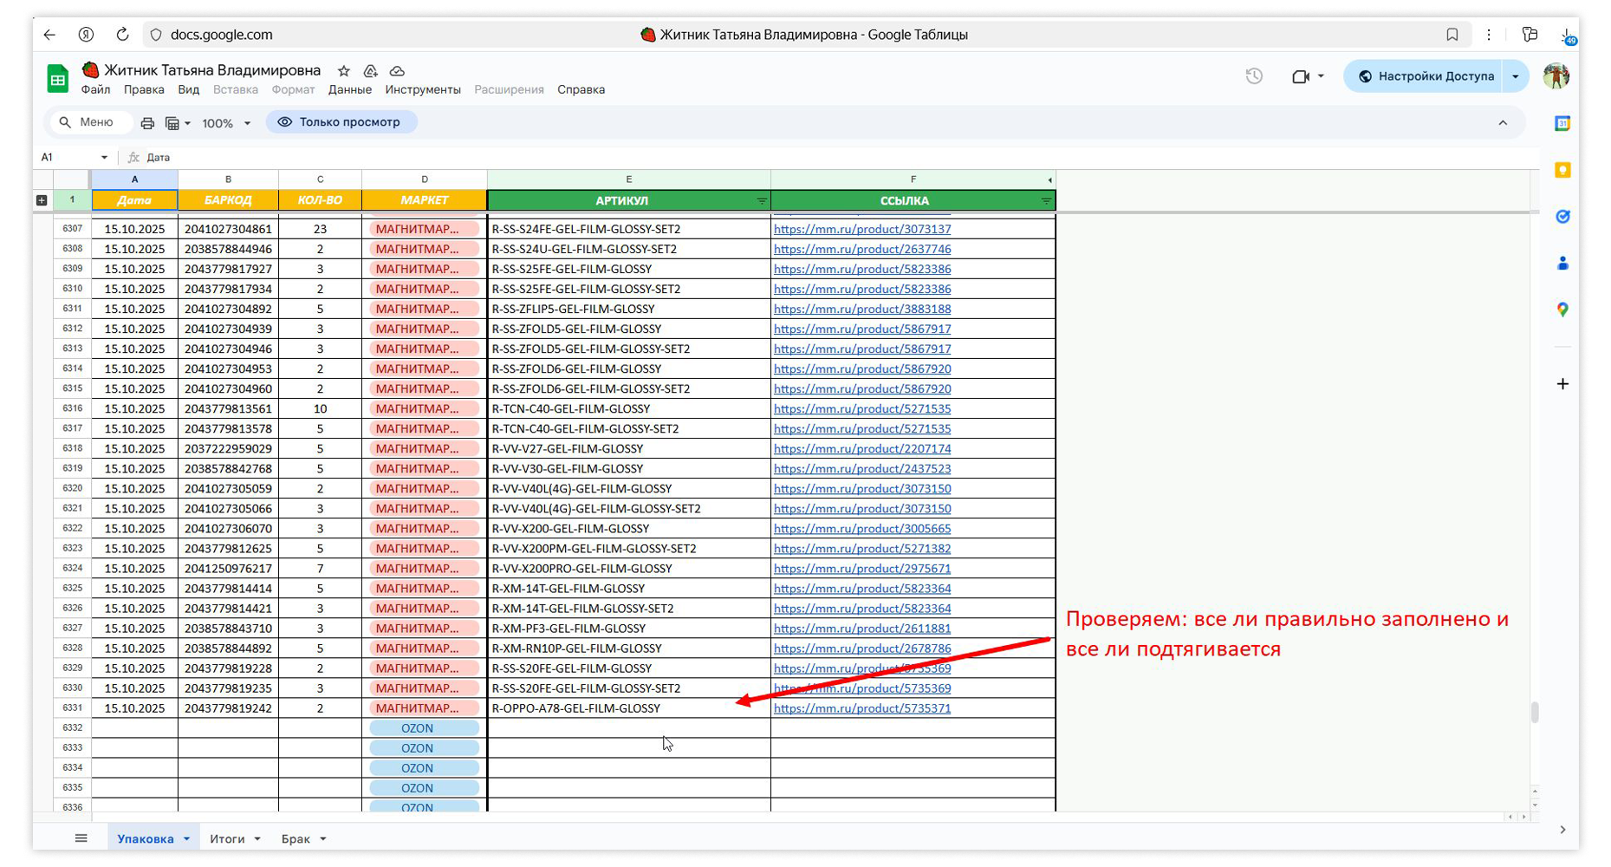This screenshot has width=1611, height=867.
Task: Open Google Calendar side panel icon
Action: 1562,124
